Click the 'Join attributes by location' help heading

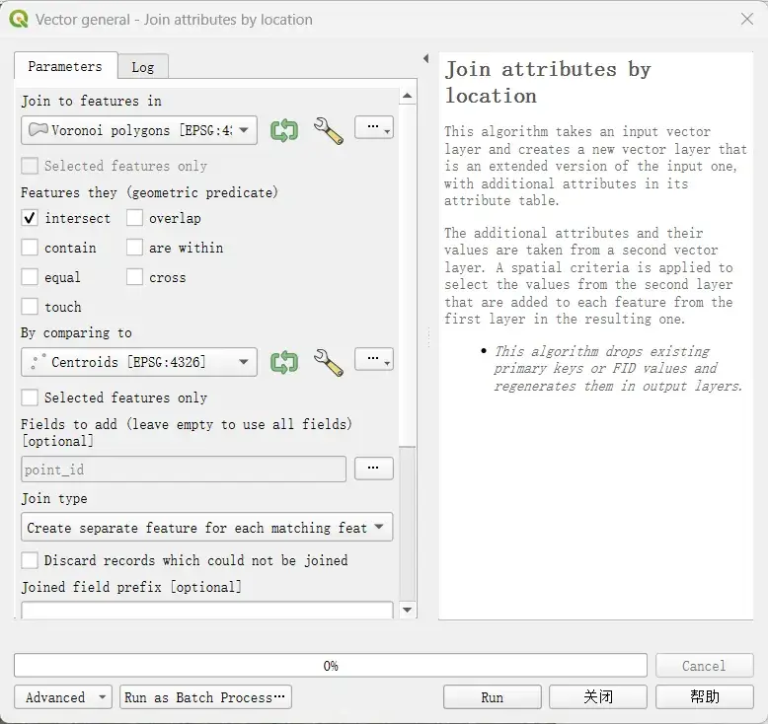click(548, 82)
